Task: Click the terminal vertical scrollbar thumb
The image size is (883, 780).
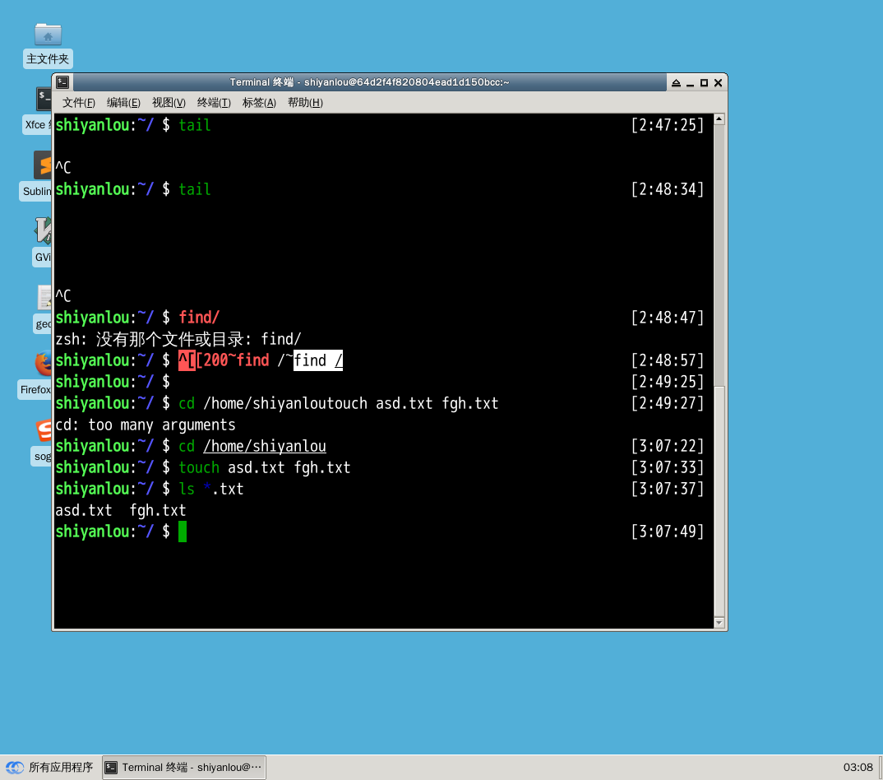Action: (x=719, y=502)
